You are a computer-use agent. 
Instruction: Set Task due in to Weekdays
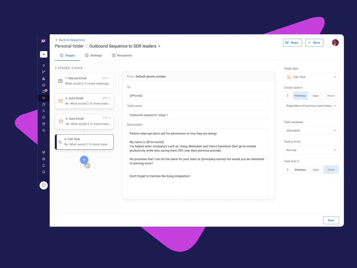click(300, 169)
